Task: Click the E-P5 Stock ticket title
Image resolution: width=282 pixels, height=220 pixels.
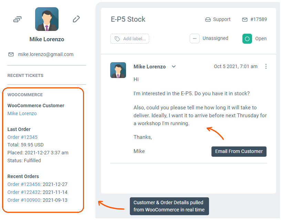Action: click(x=128, y=19)
